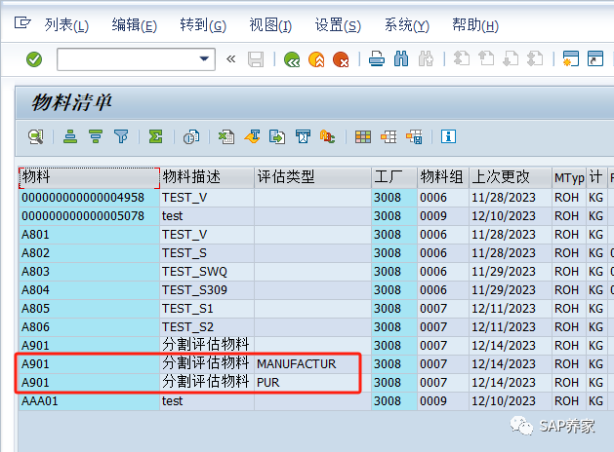
Task: Click the MTyp column header
Action: tap(569, 177)
